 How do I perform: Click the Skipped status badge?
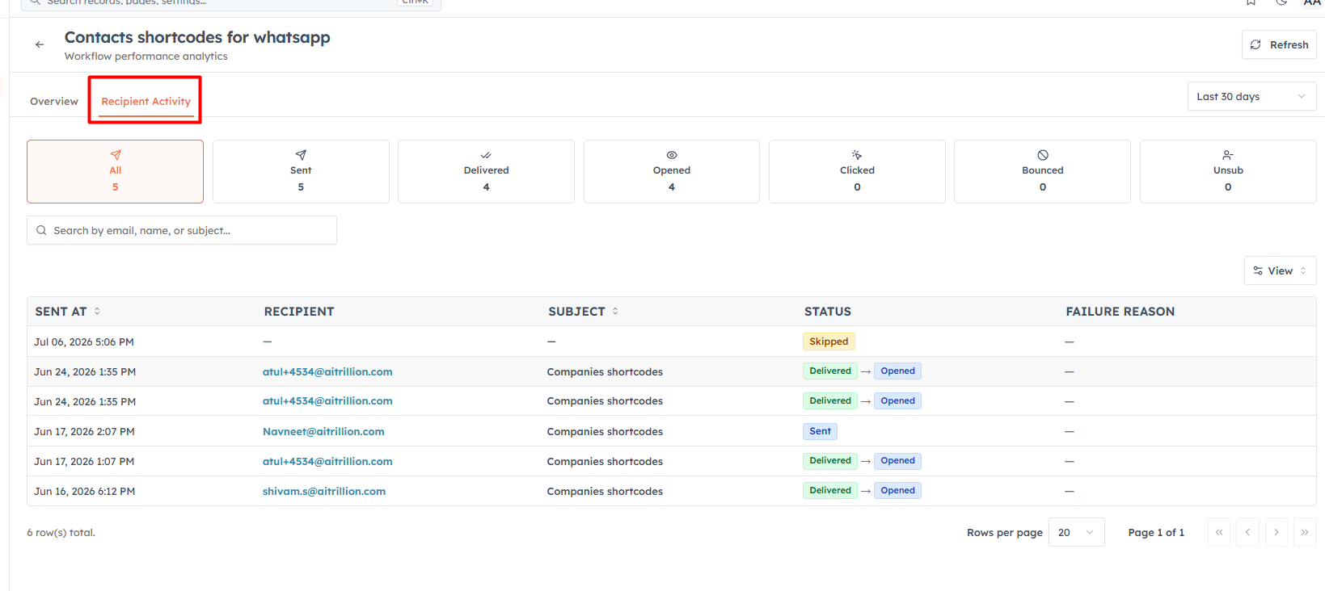[829, 342]
